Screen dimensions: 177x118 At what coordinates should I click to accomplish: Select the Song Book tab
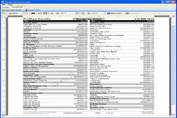[17, 7]
